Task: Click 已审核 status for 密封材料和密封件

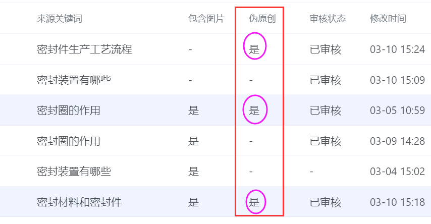Action: [325, 203]
